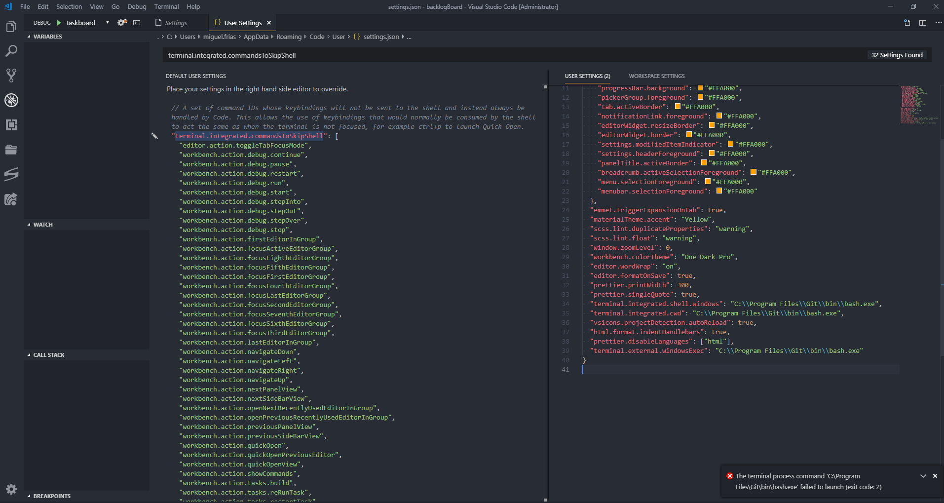This screenshot has height=503, width=944.
Task: Click the curly braces icon in the breadcrumb
Action: (x=357, y=37)
